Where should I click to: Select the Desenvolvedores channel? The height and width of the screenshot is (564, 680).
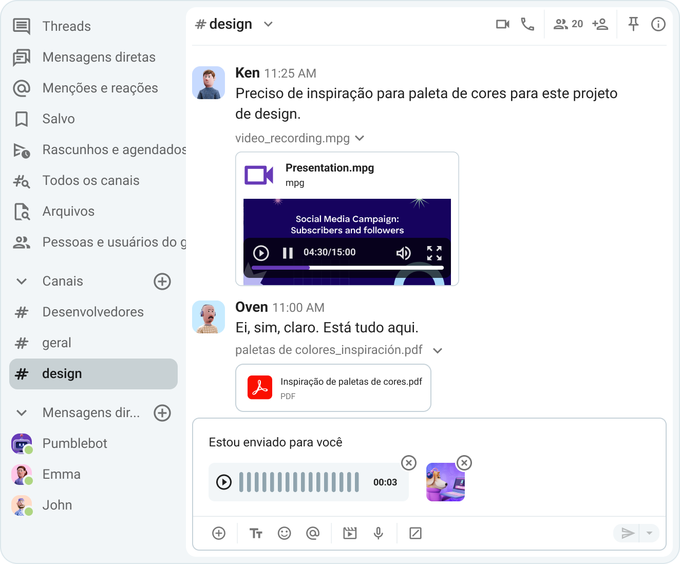(x=93, y=312)
